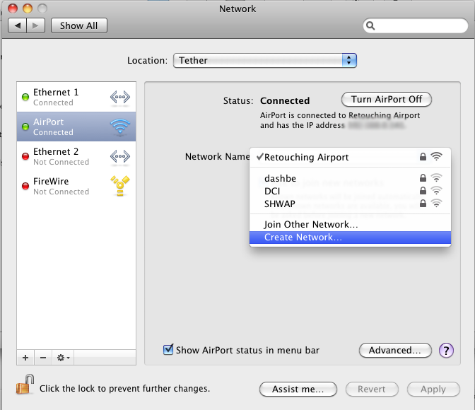The image size is (475, 410).
Task: Open help with the question mark button
Action: coord(446,351)
